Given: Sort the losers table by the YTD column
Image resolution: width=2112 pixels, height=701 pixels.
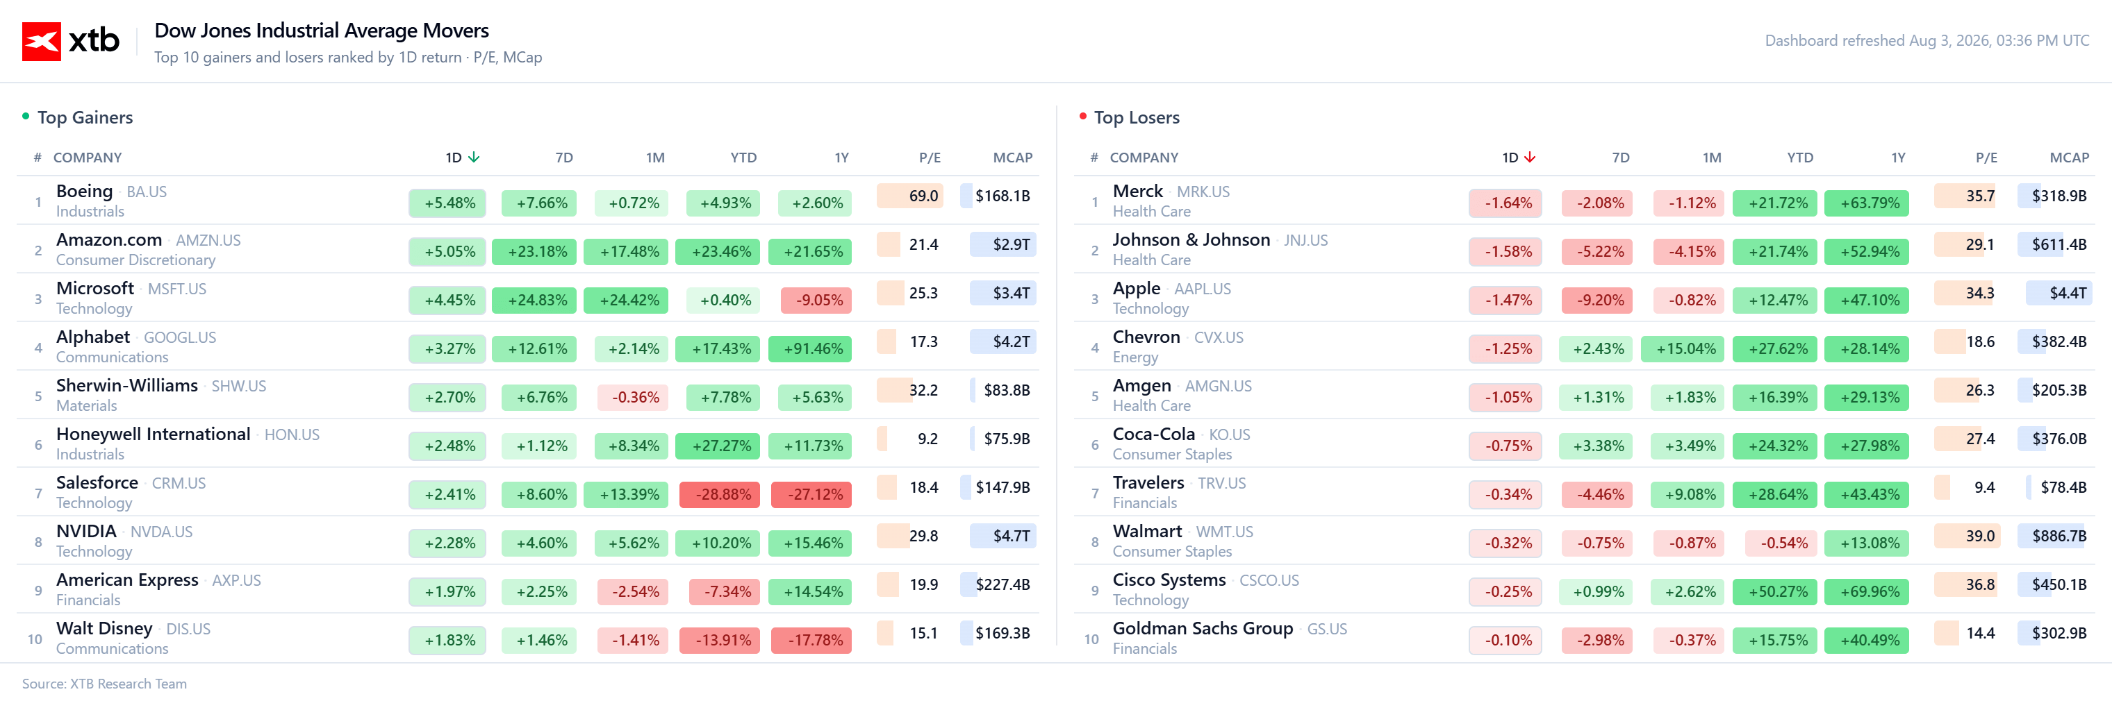Looking at the screenshot, I should [x=1799, y=158].
